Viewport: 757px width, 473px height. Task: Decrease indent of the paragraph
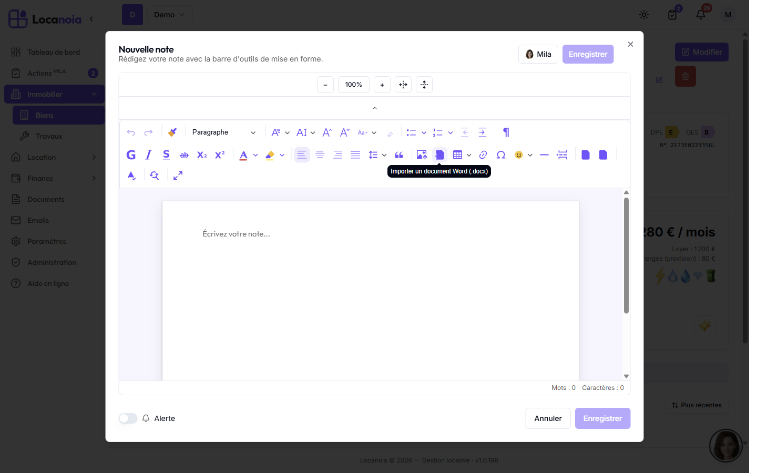pos(465,132)
